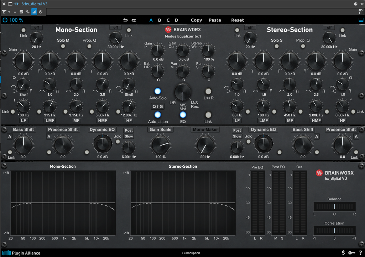The width and height of the screenshot is (365, 257).
Task: Click the plugin power bypass icon
Action: (5, 20)
